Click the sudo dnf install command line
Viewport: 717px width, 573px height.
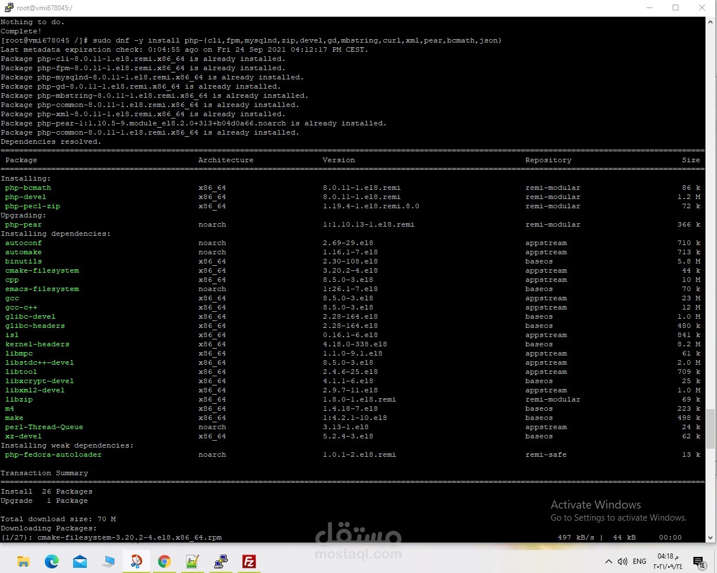[x=251, y=40]
